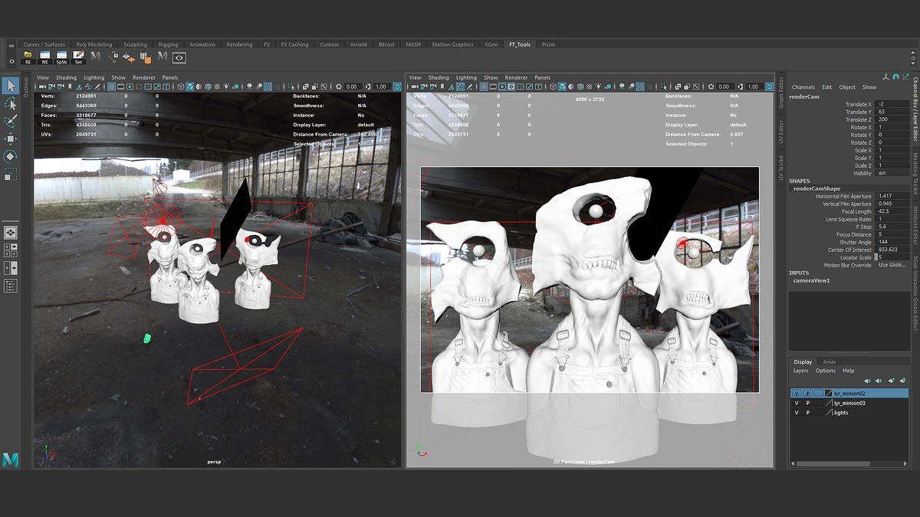
Task: Open View menu in persp panel
Action: pos(43,77)
